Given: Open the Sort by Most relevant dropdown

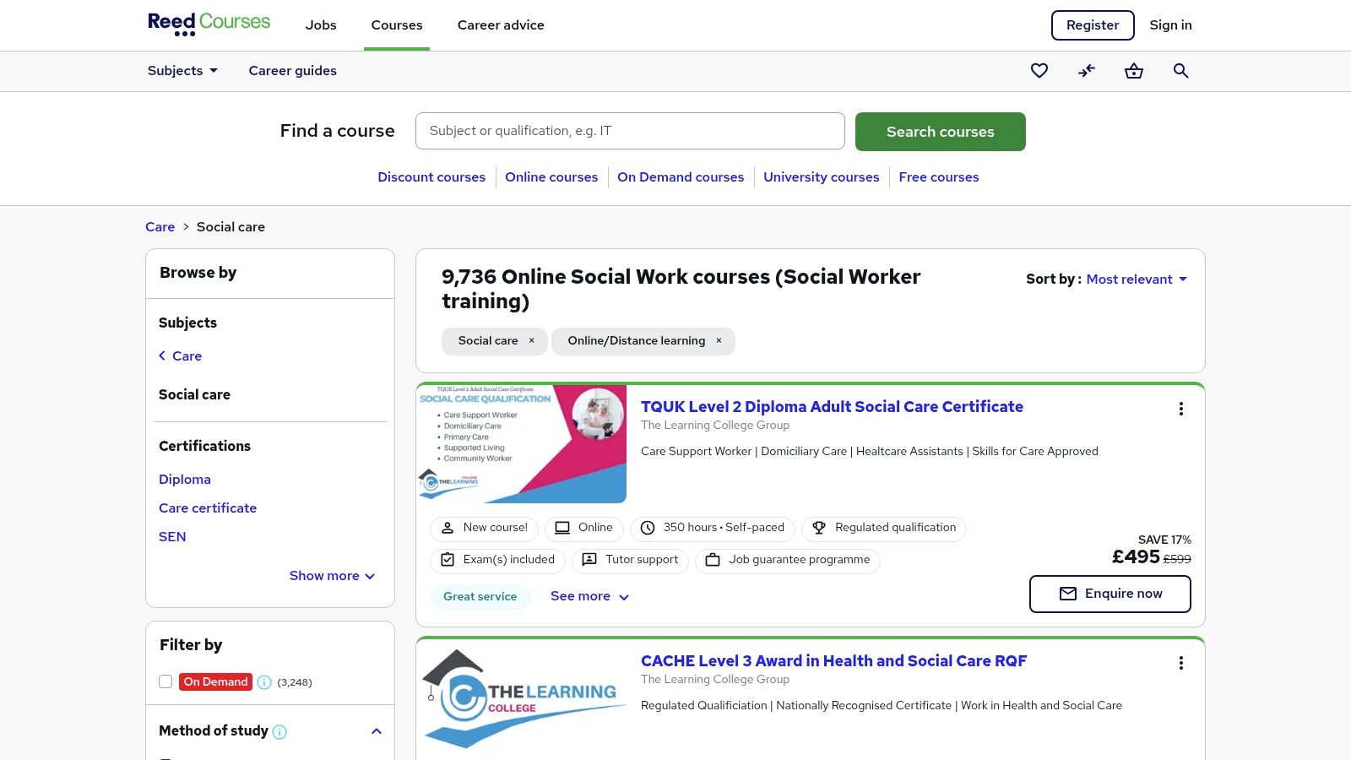Looking at the screenshot, I should (1137, 280).
